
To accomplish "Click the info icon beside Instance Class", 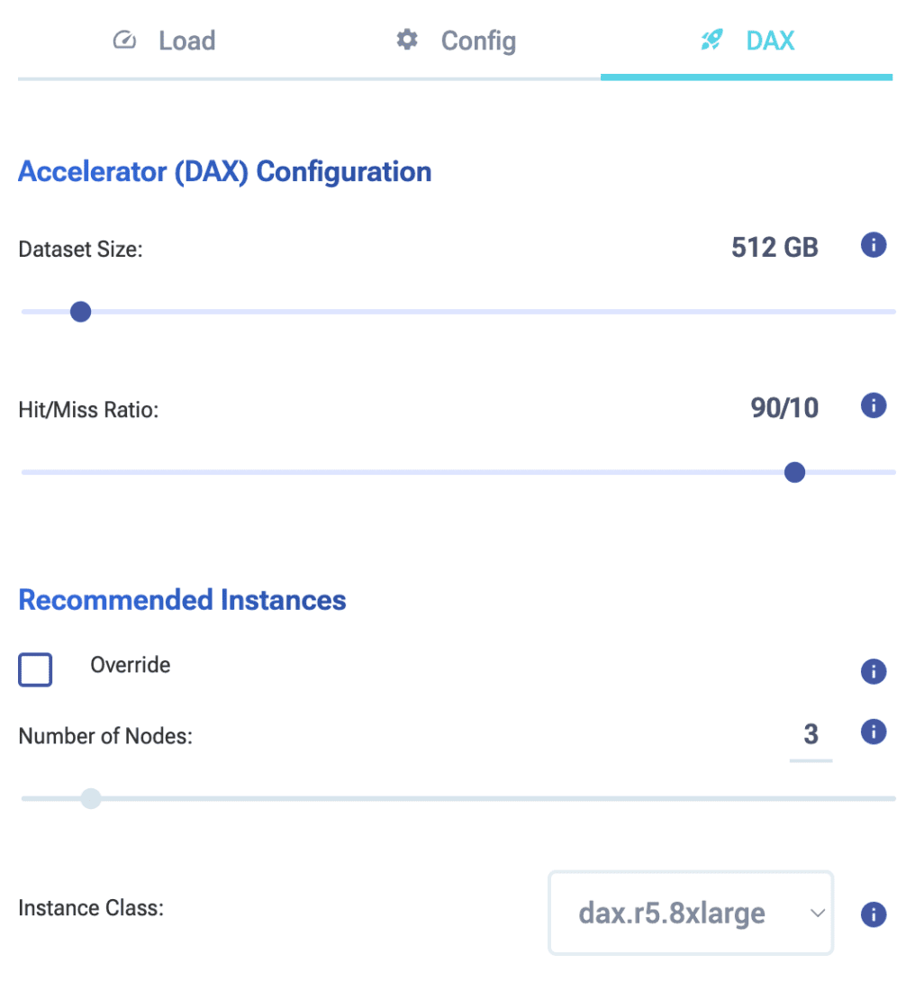I will point(874,915).
